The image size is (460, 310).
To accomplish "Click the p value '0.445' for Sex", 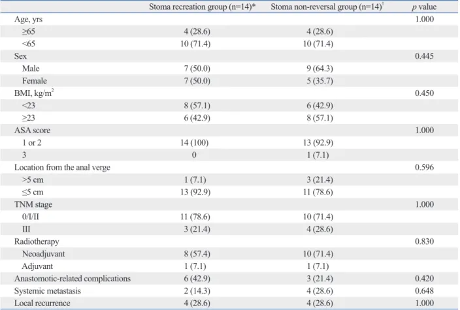I will point(424,56).
